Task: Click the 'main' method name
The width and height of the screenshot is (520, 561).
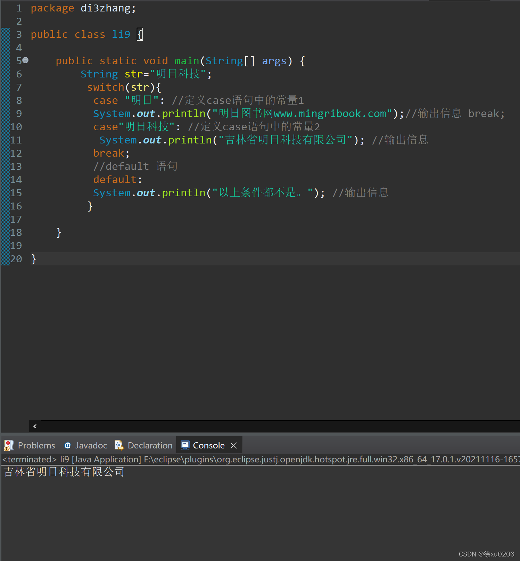Action: 187,61
